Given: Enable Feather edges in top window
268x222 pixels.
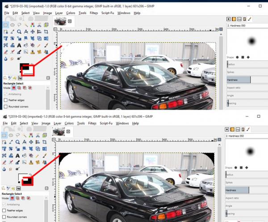Looking at the screenshot, I should (x=6, y=100).
